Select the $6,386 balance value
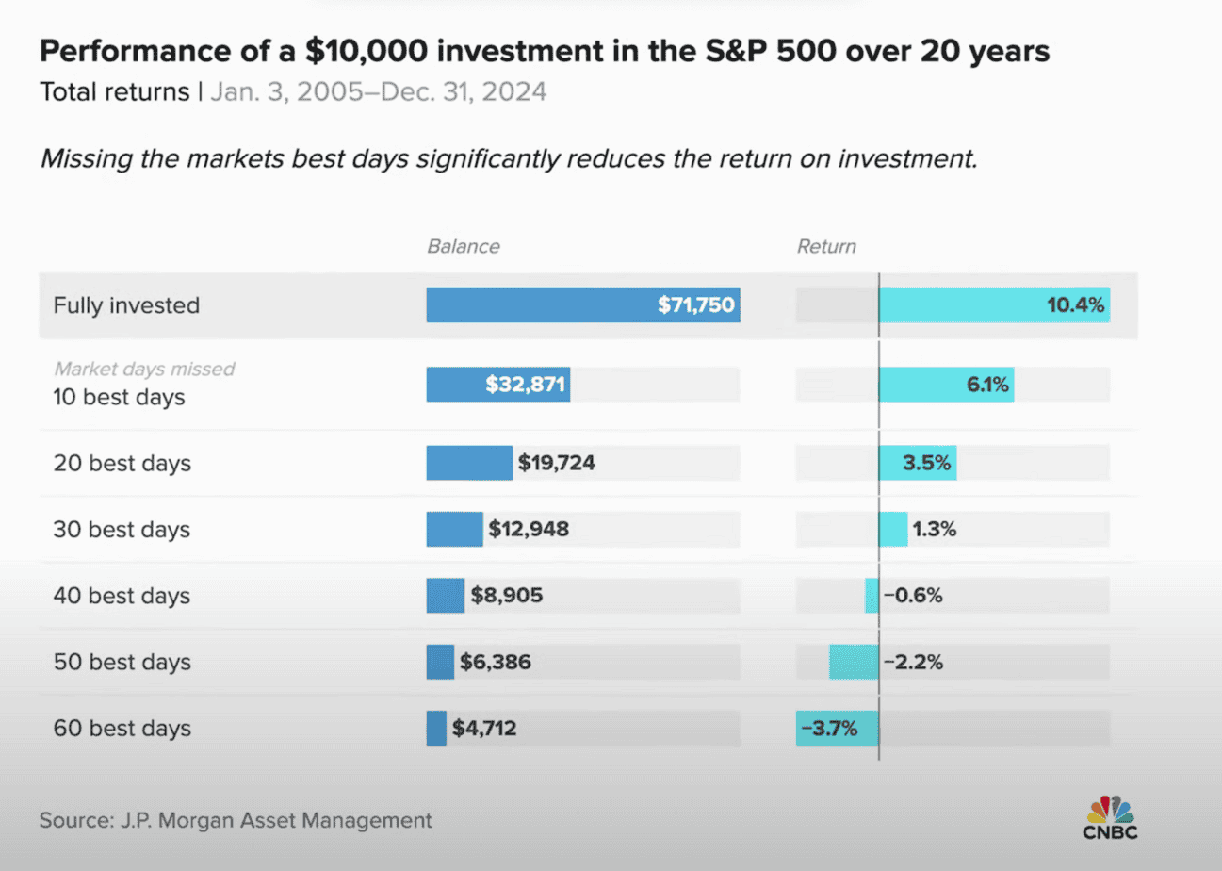This screenshot has width=1222, height=871. pos(496,662)
